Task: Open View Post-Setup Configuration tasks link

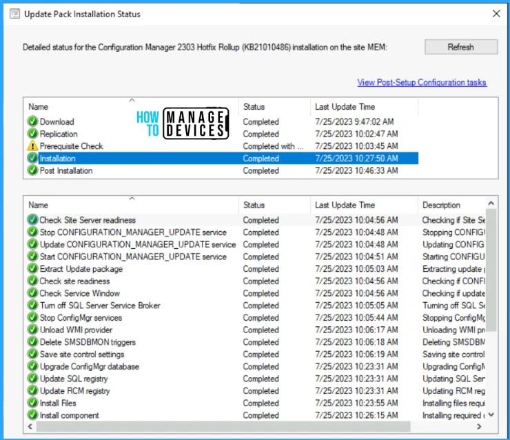Action: [422, 82]
